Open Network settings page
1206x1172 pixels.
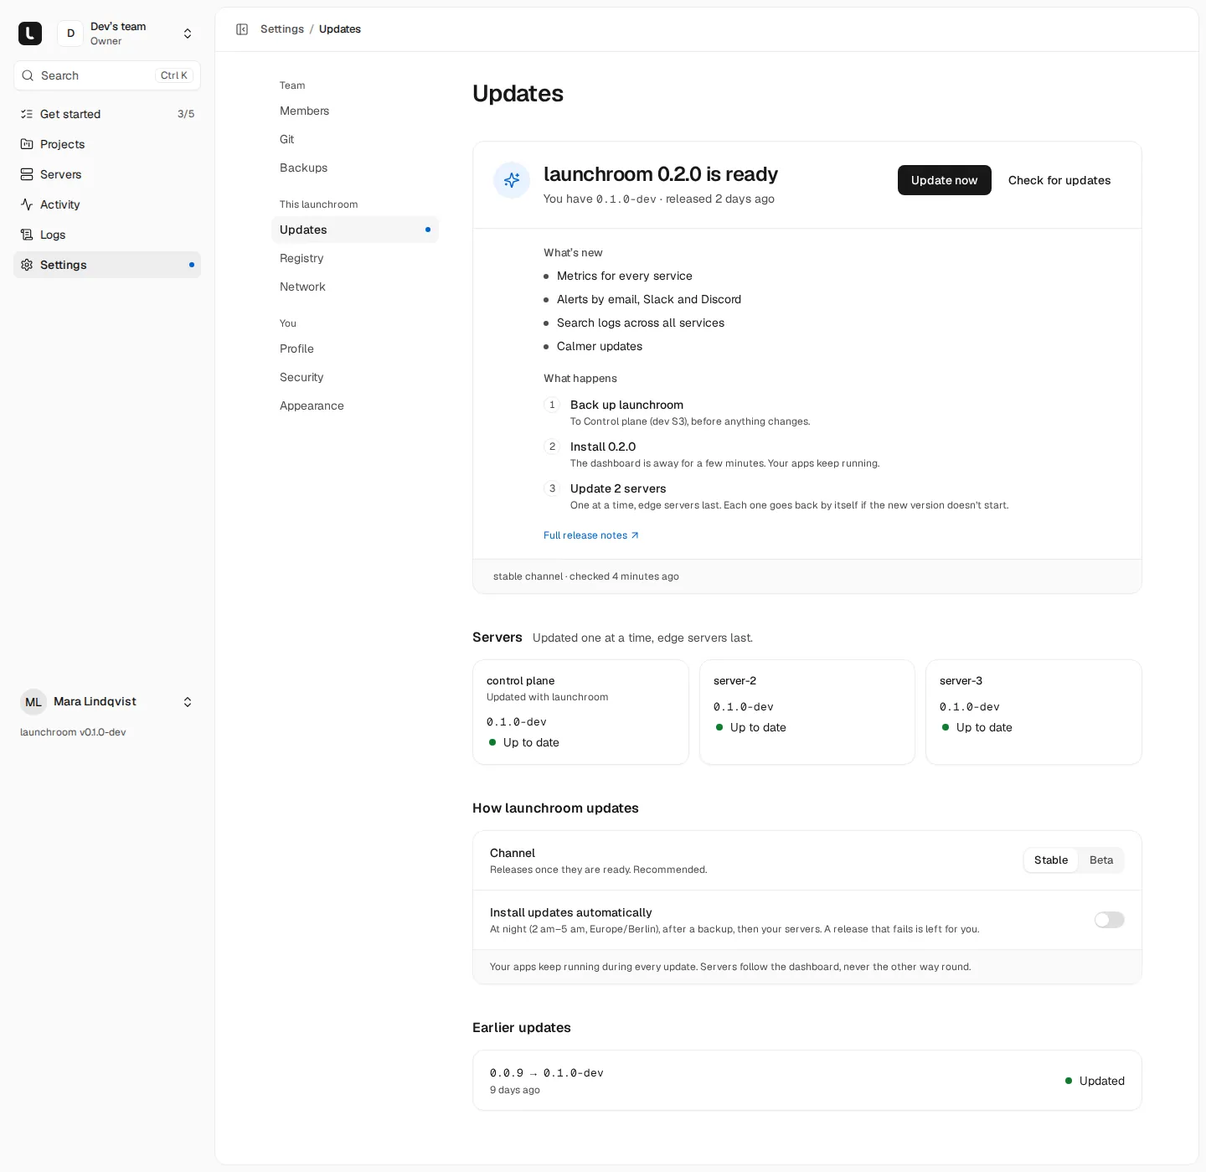click(355, 287)
